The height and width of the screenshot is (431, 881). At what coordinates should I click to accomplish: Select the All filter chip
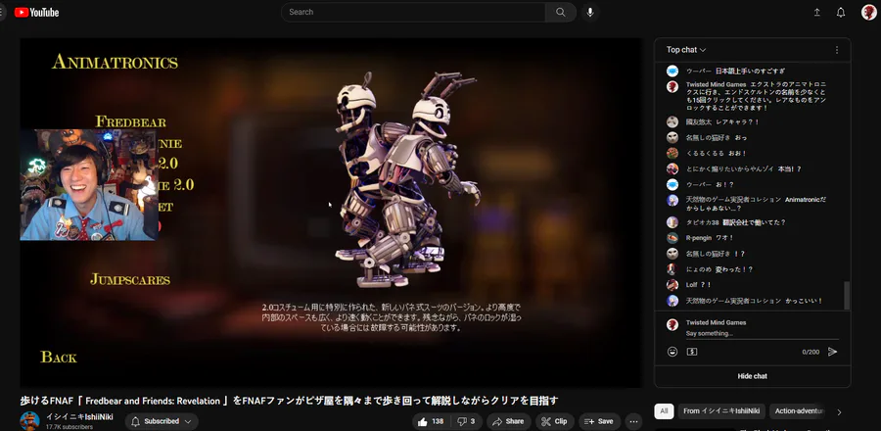(664, 411)
